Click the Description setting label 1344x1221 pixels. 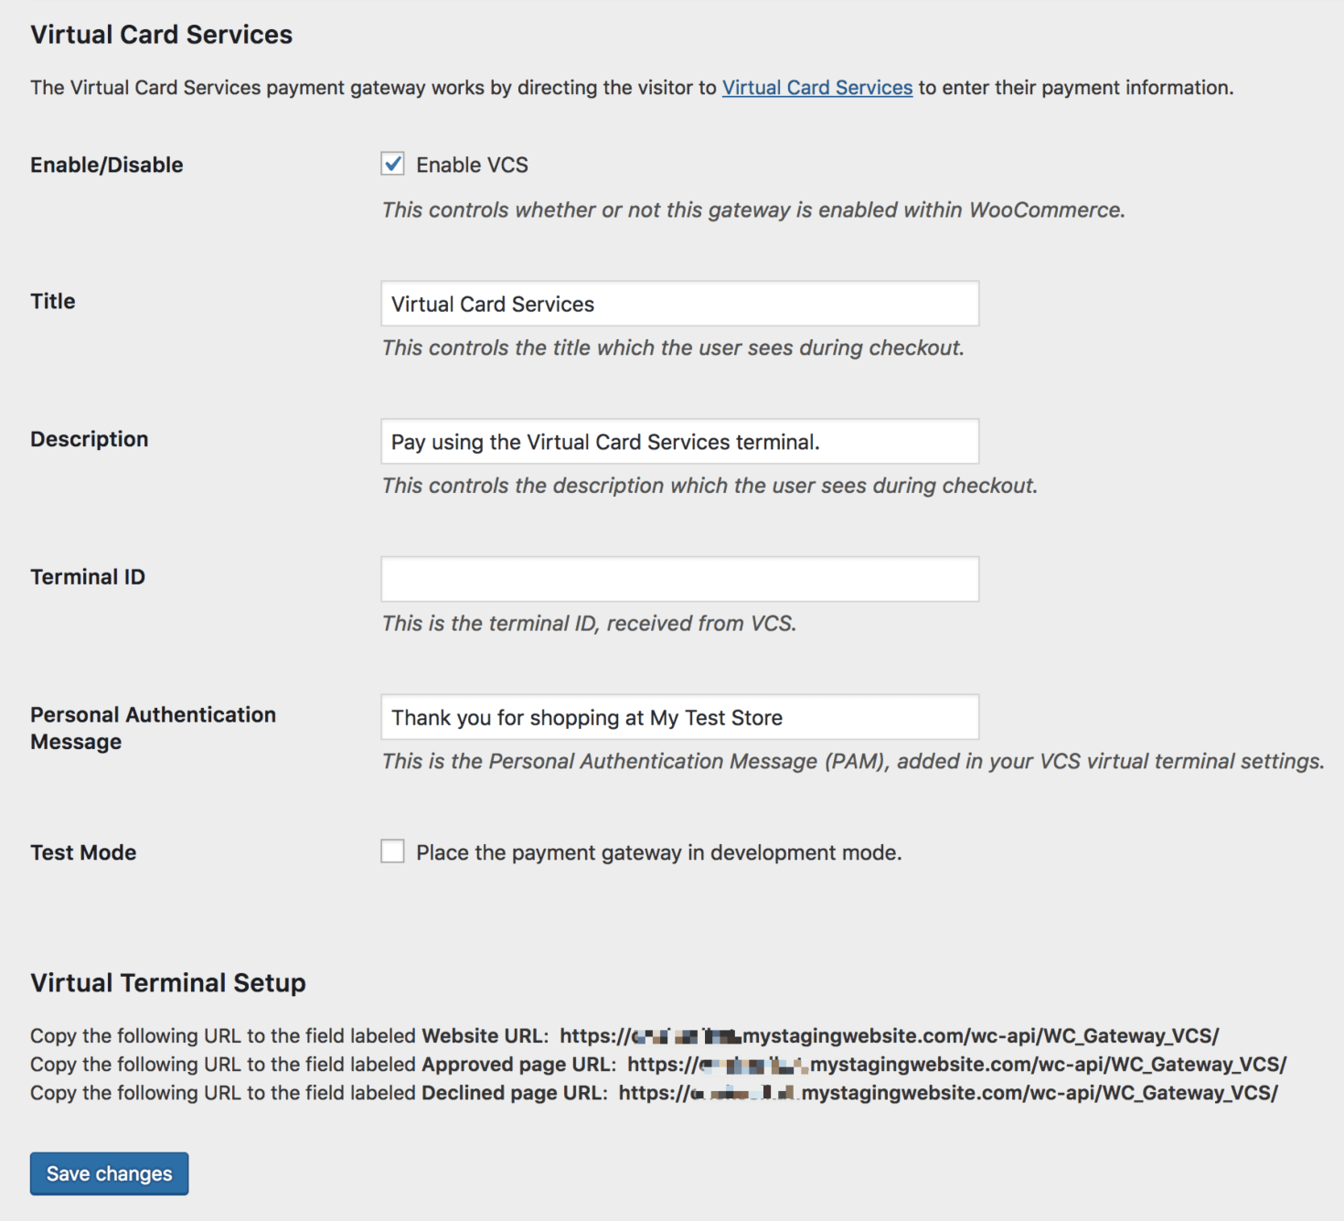[89, 438]
